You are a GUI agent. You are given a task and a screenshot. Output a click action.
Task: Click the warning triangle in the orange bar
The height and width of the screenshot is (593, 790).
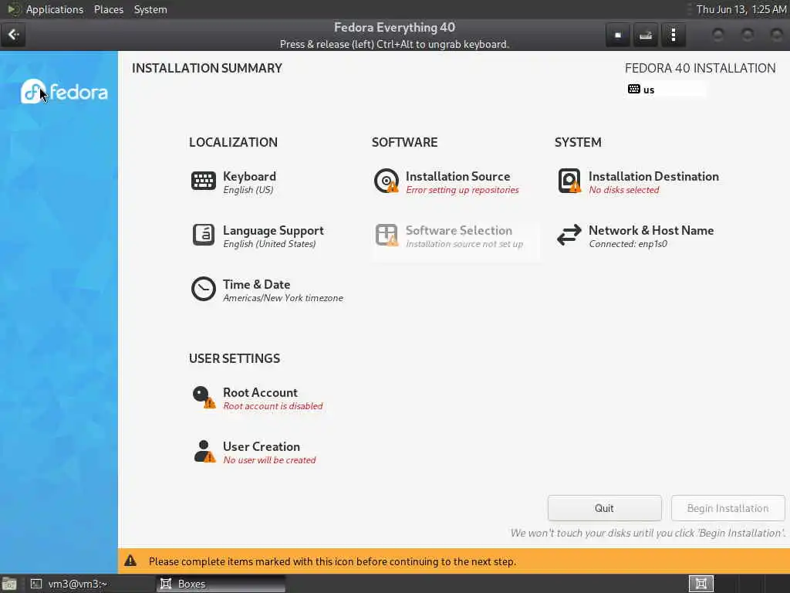tap(130, 561)
